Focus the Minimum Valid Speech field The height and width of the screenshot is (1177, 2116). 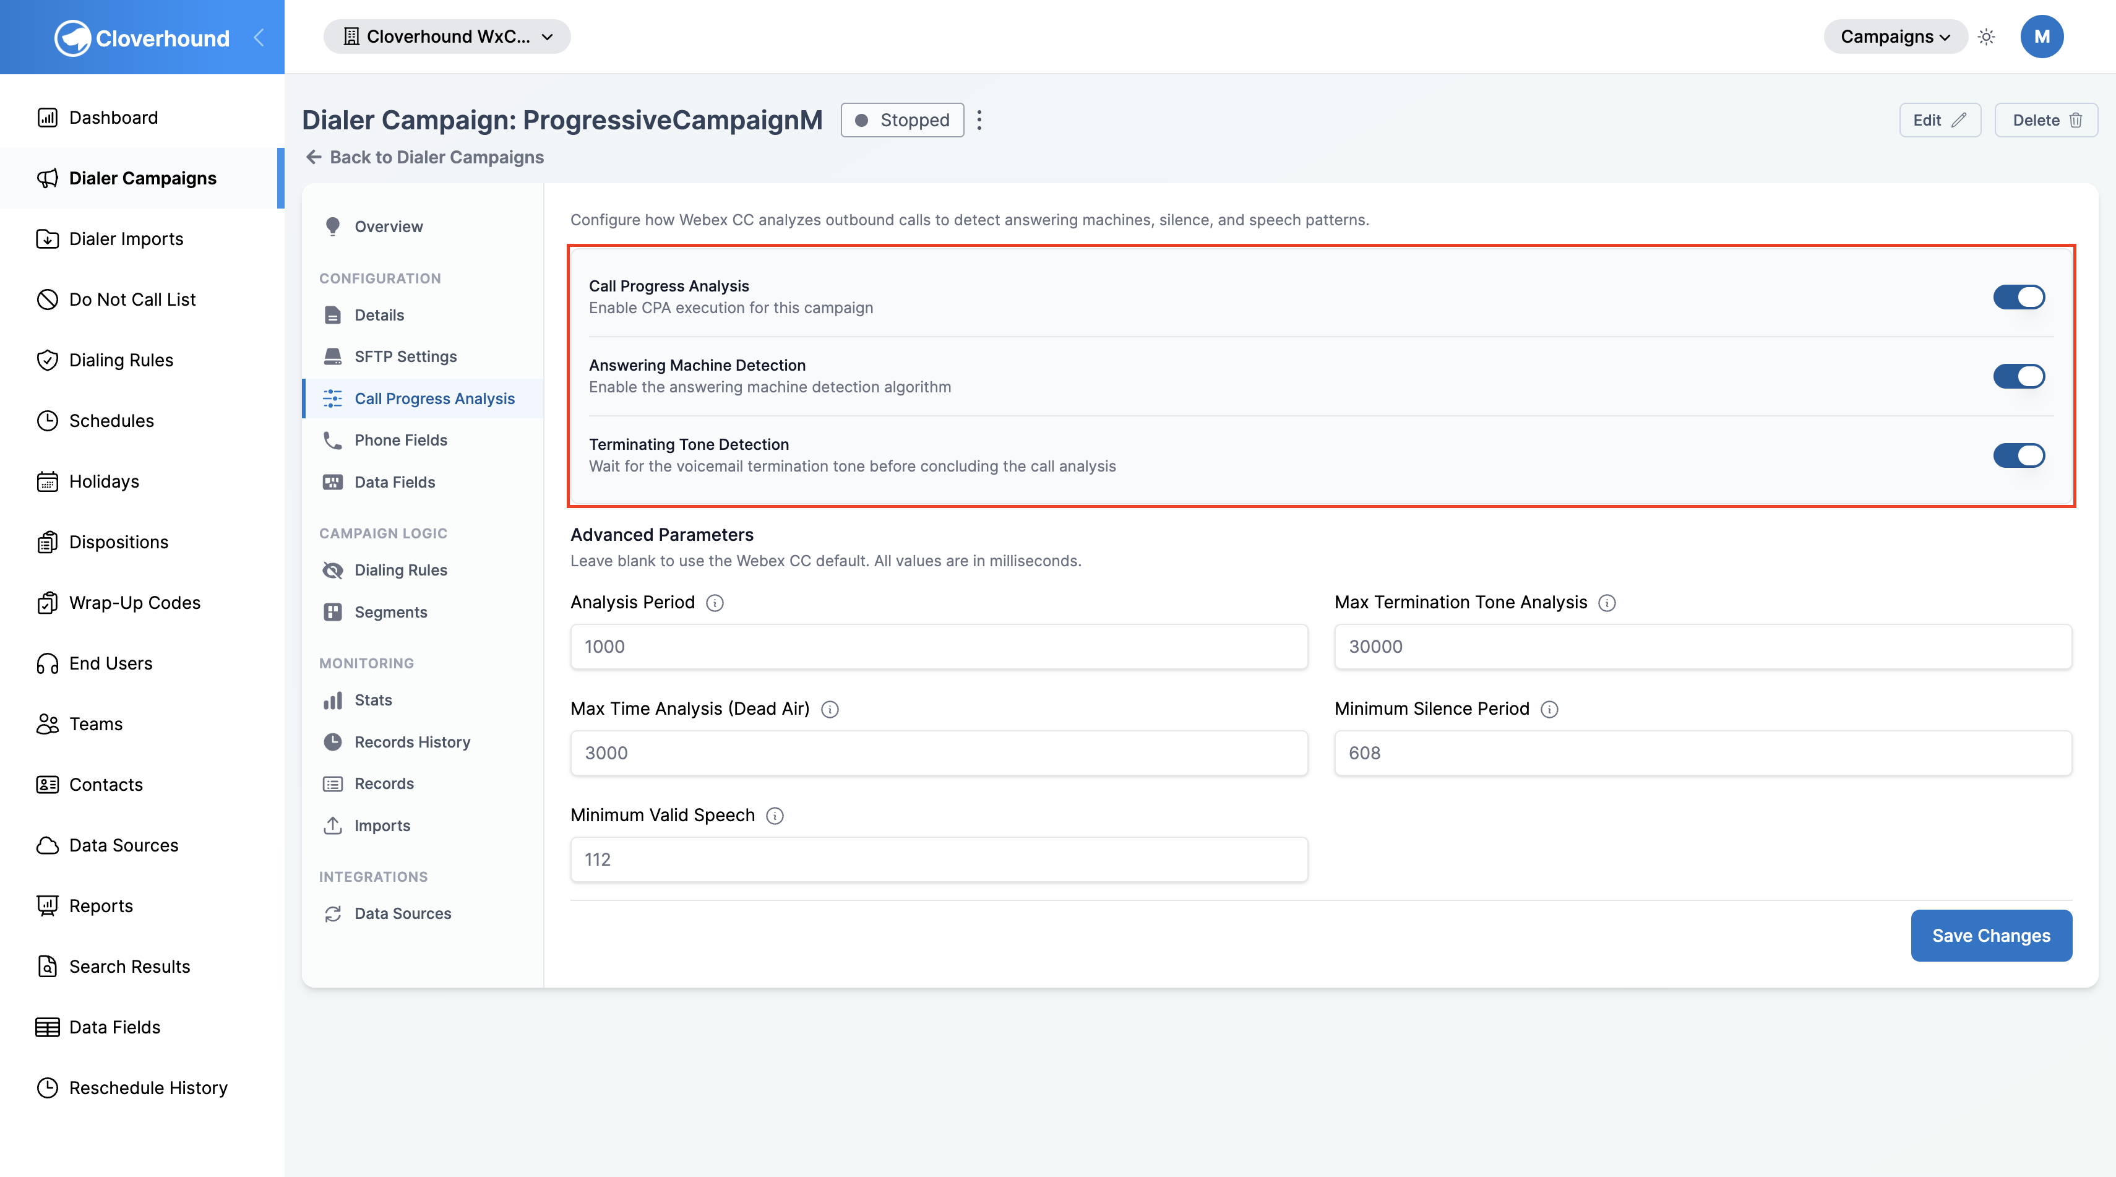click(939, 860)
